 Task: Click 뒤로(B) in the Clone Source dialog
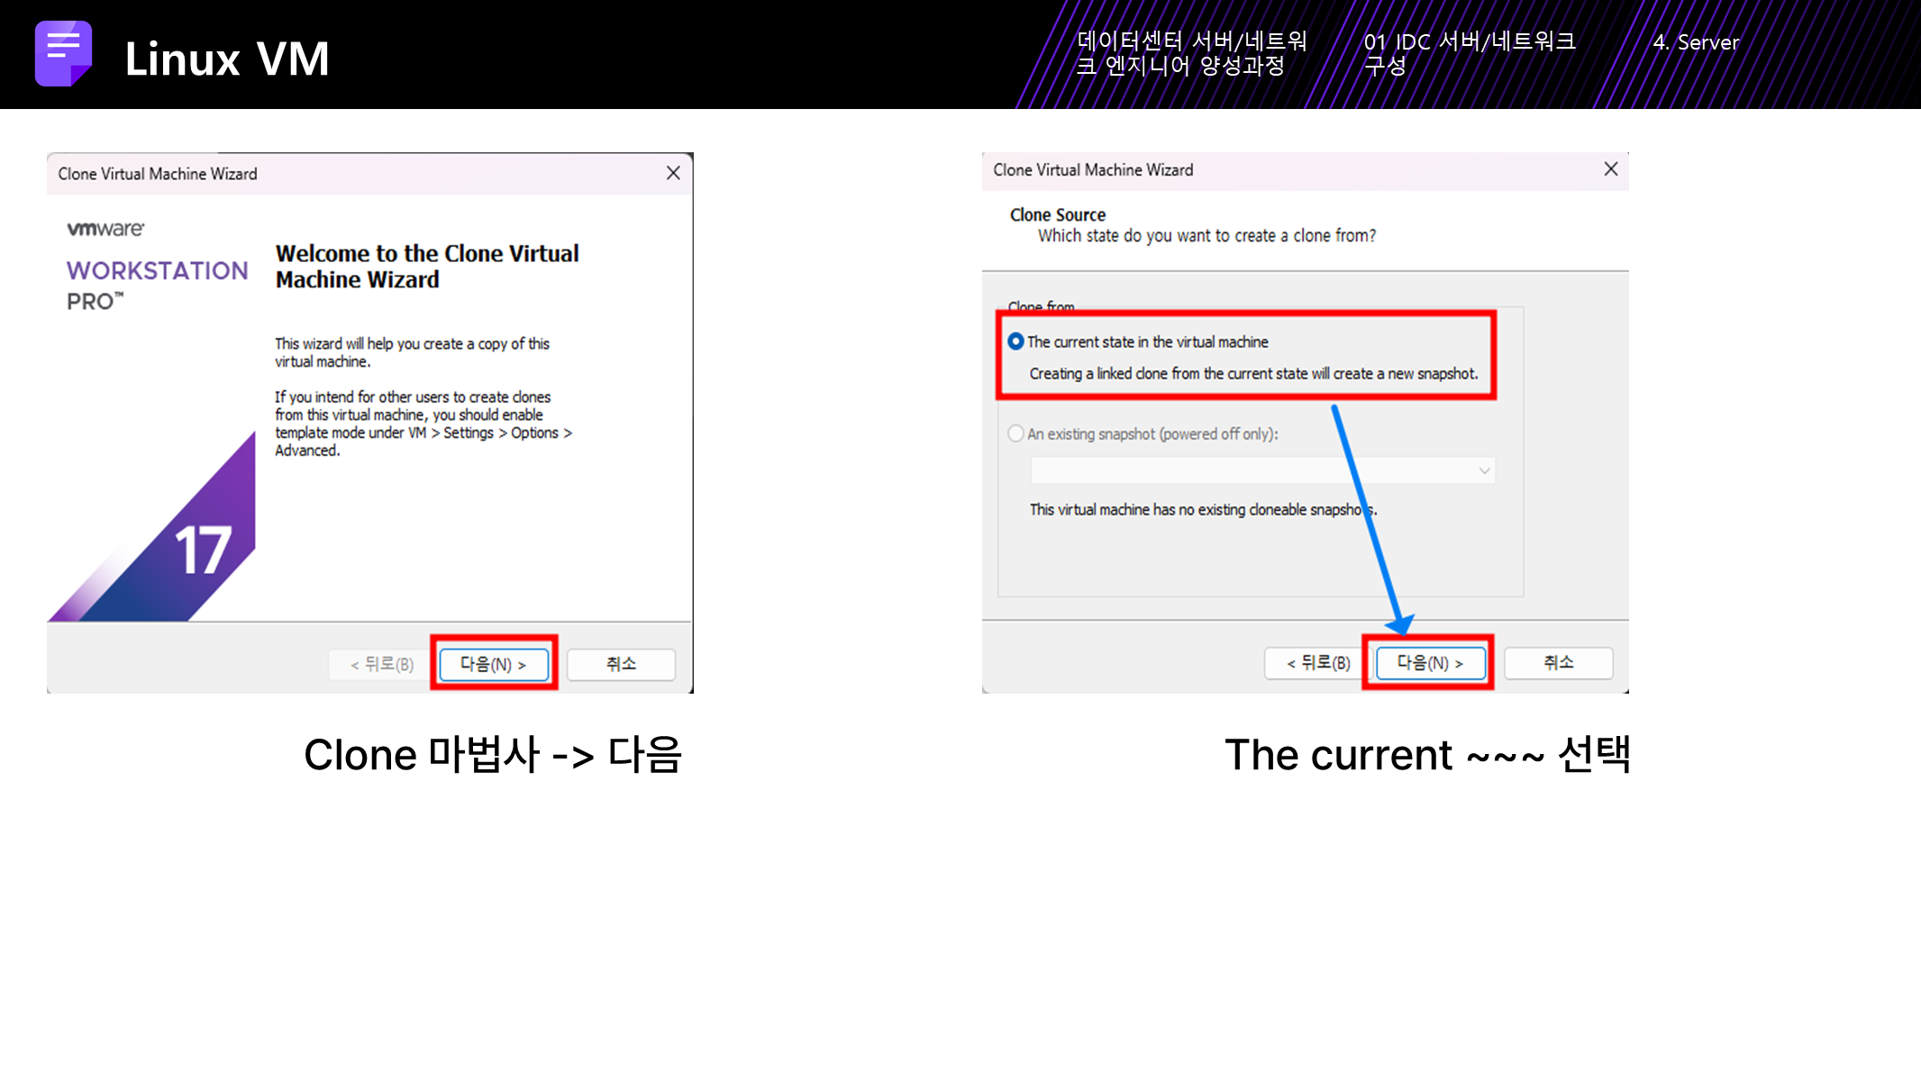point(1318,663)
